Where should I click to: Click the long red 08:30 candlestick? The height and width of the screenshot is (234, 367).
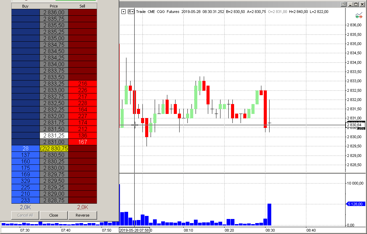265,109
